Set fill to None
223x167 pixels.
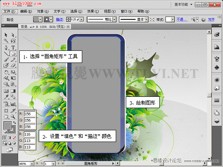click(x=15, y=138)
